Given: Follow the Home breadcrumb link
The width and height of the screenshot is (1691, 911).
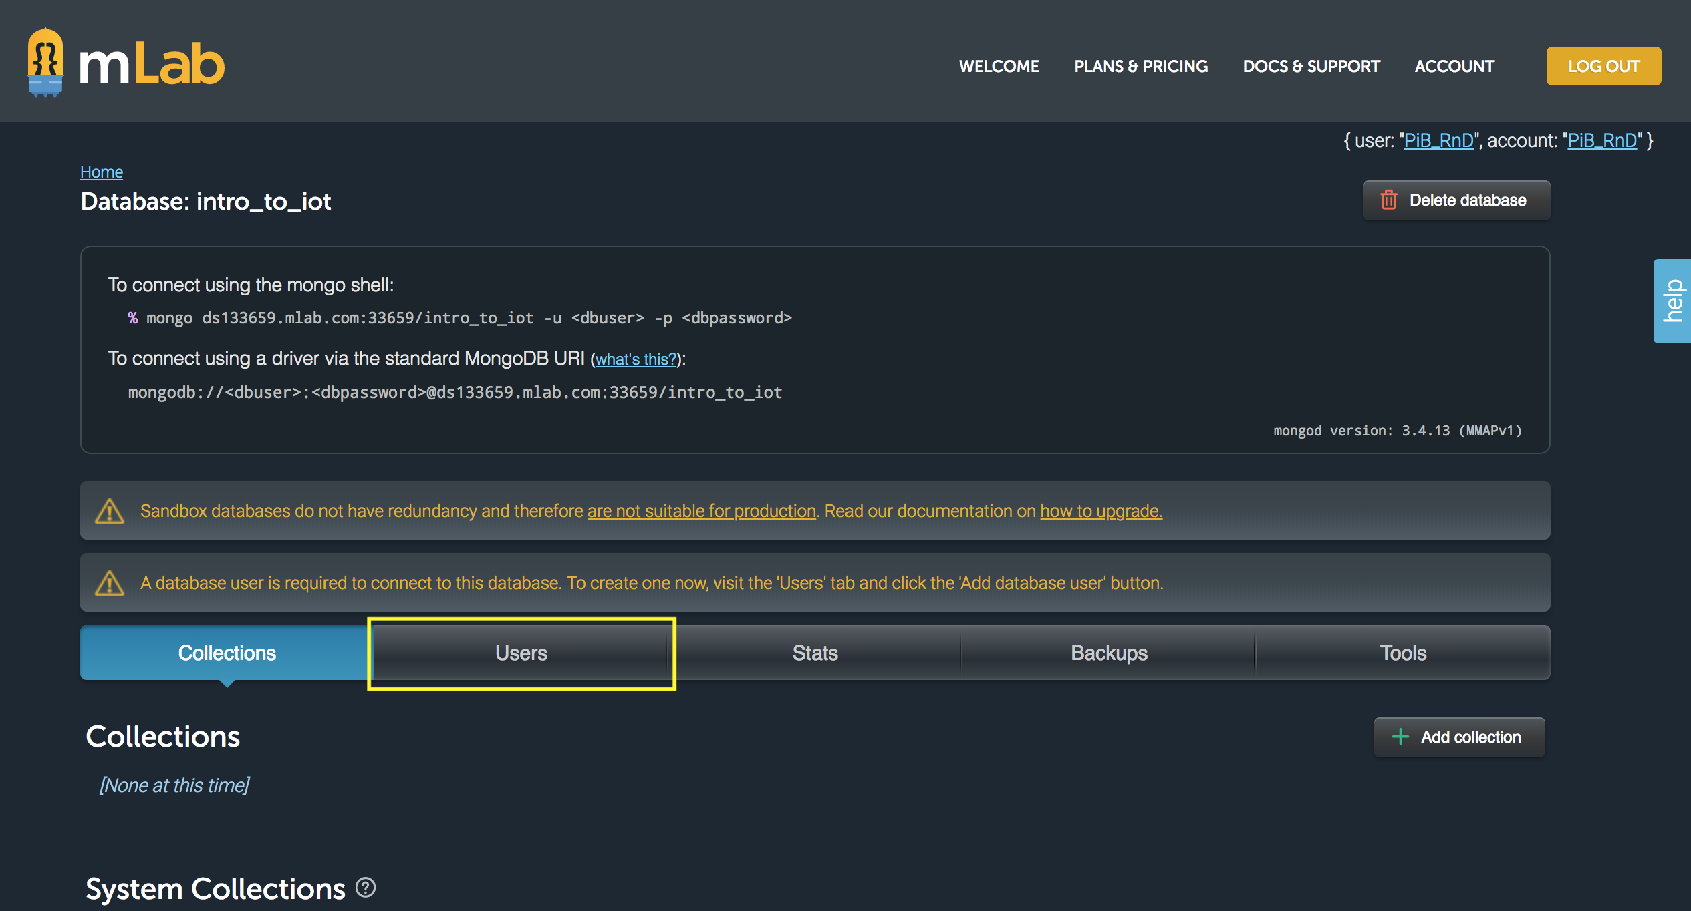Looking at the screenshot, I should (102, 172).
